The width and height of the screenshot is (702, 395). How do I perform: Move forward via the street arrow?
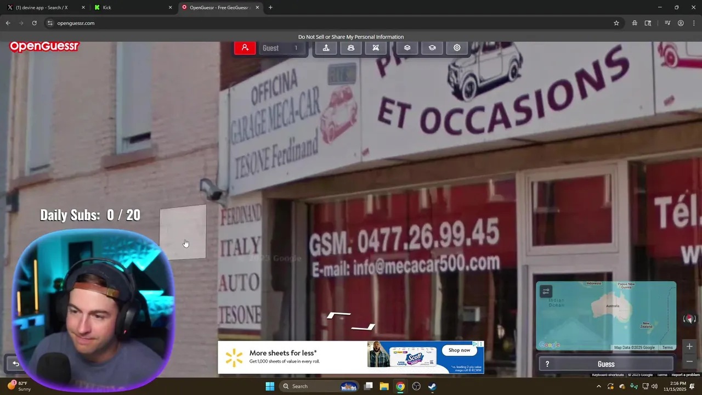(x=339, y=315)
